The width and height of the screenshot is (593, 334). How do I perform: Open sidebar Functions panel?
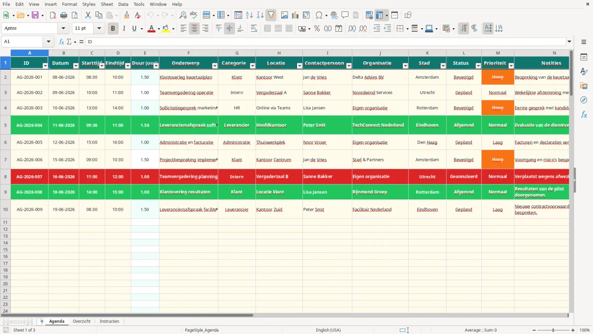click(584, 115)
